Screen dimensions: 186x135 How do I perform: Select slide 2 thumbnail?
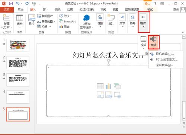(x=18, y=62)
